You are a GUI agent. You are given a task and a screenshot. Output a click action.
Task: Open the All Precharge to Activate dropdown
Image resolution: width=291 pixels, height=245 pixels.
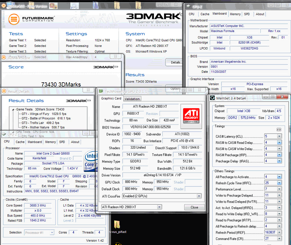279,177
